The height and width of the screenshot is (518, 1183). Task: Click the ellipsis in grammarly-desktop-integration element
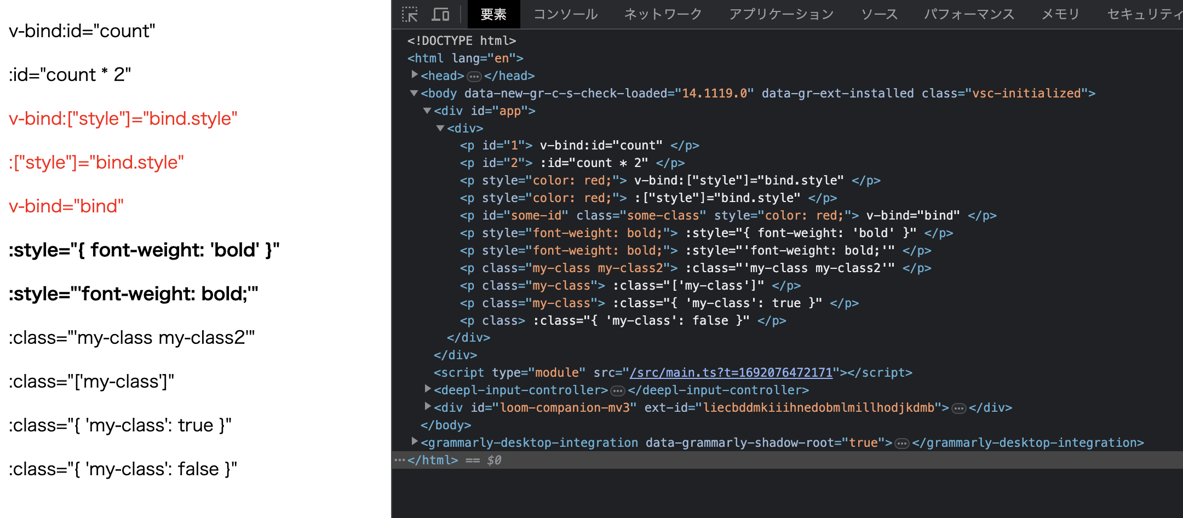point(901,442)
